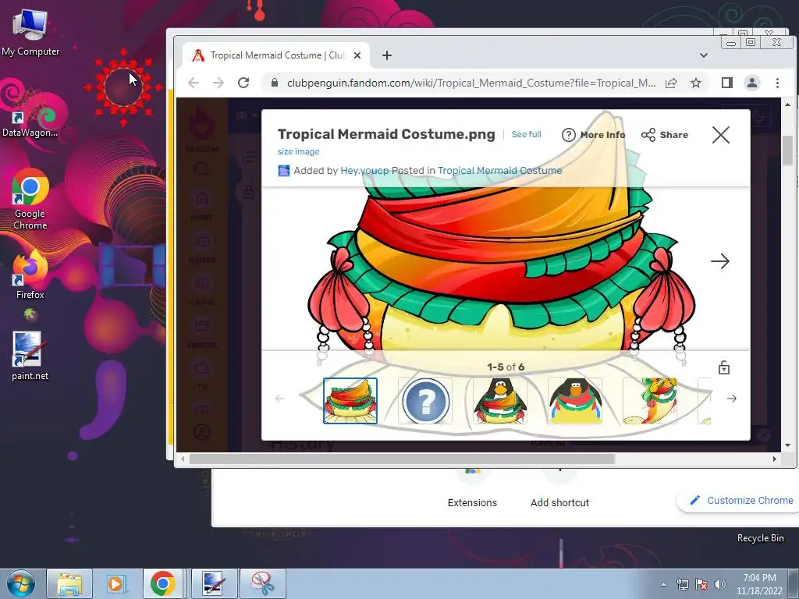Viewport: 799px width, 599px height.
Task: Advance thumbnail carousel to the right
Action: click(x=732, y=399)
